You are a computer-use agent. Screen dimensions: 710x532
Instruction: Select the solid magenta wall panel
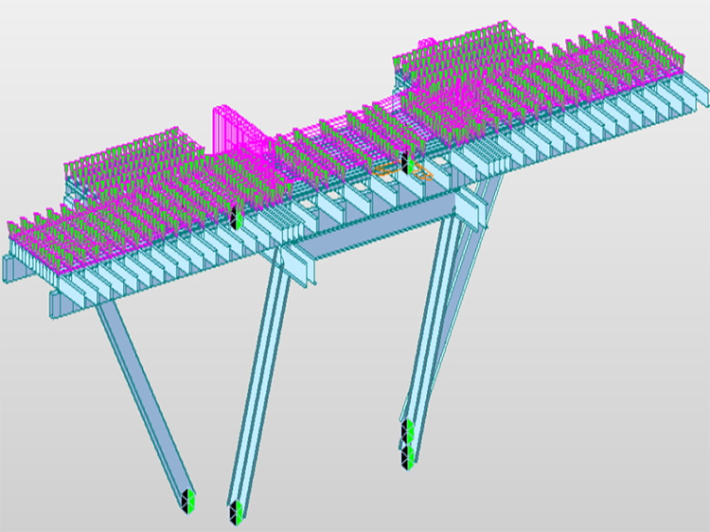[x=234, y=131]
